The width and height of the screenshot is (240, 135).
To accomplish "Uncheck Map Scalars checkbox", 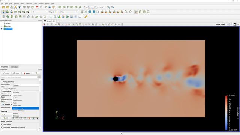I will tap(2, 124).
